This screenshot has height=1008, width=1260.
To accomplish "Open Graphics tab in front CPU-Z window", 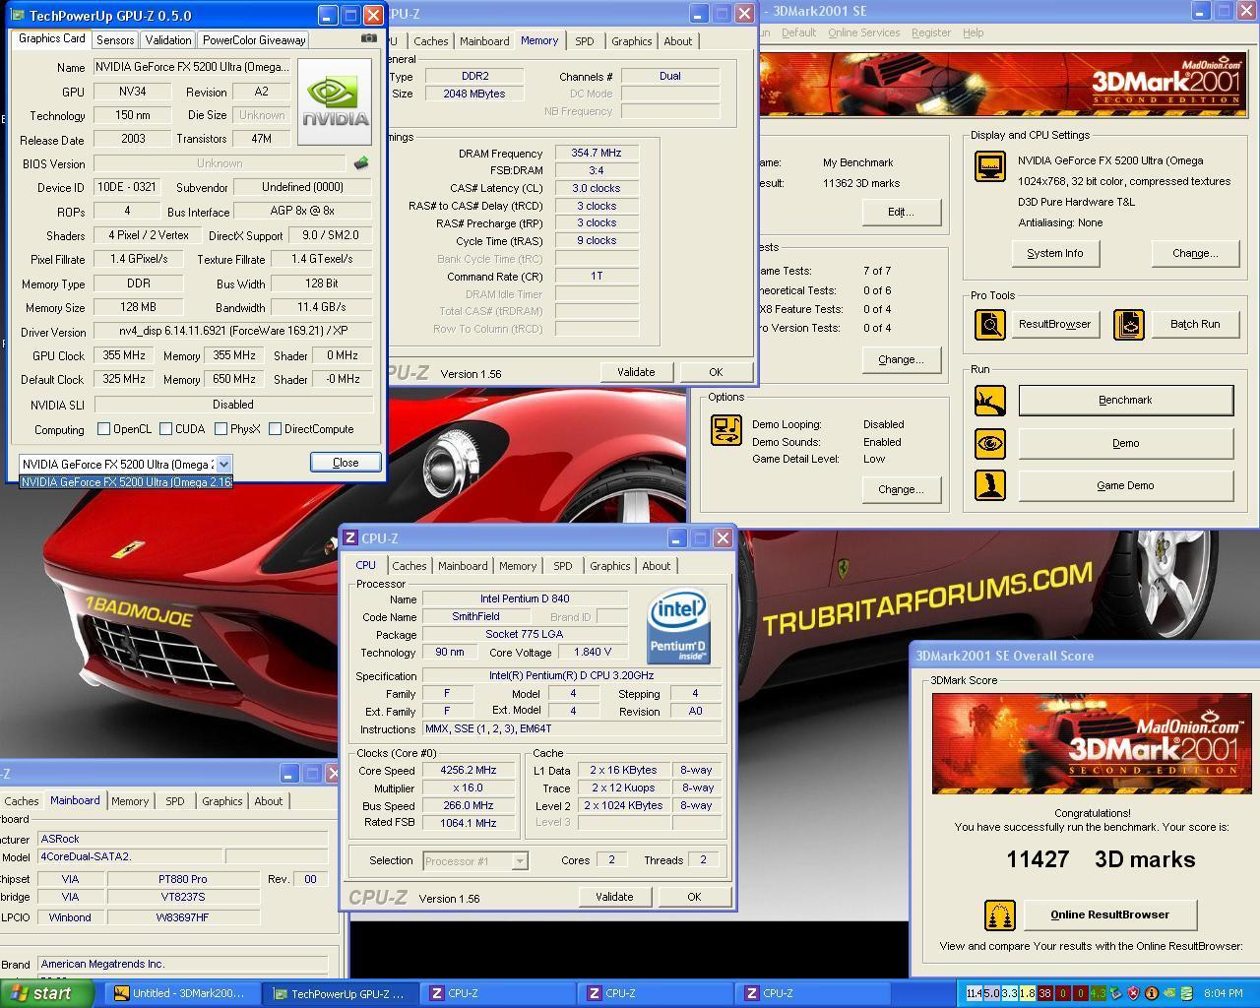I will coord(610,566).
